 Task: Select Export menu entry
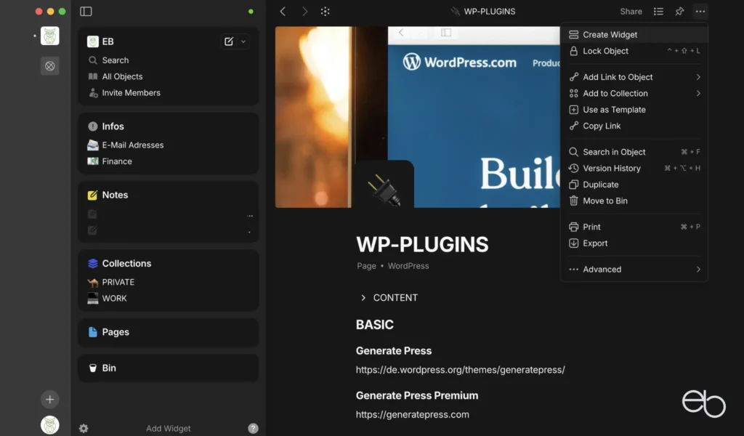tap(634, 243)
